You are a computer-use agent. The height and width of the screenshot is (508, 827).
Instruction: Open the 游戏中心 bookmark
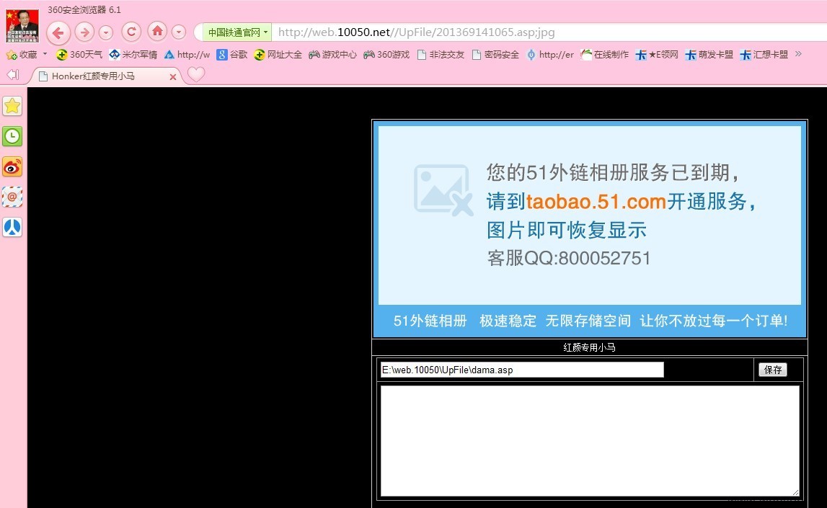click(x=333, y=54)
